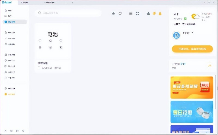Open the blue 夏日钜惠 banner
Viewport: 218px width, 135px height.
click(x=192, y=112)
